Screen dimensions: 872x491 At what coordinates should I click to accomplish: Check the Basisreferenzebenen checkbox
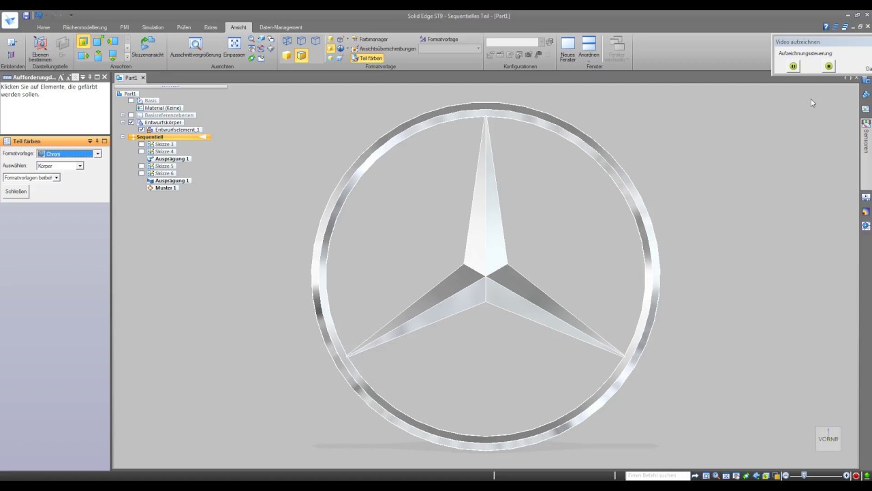(x=131, y=115)
